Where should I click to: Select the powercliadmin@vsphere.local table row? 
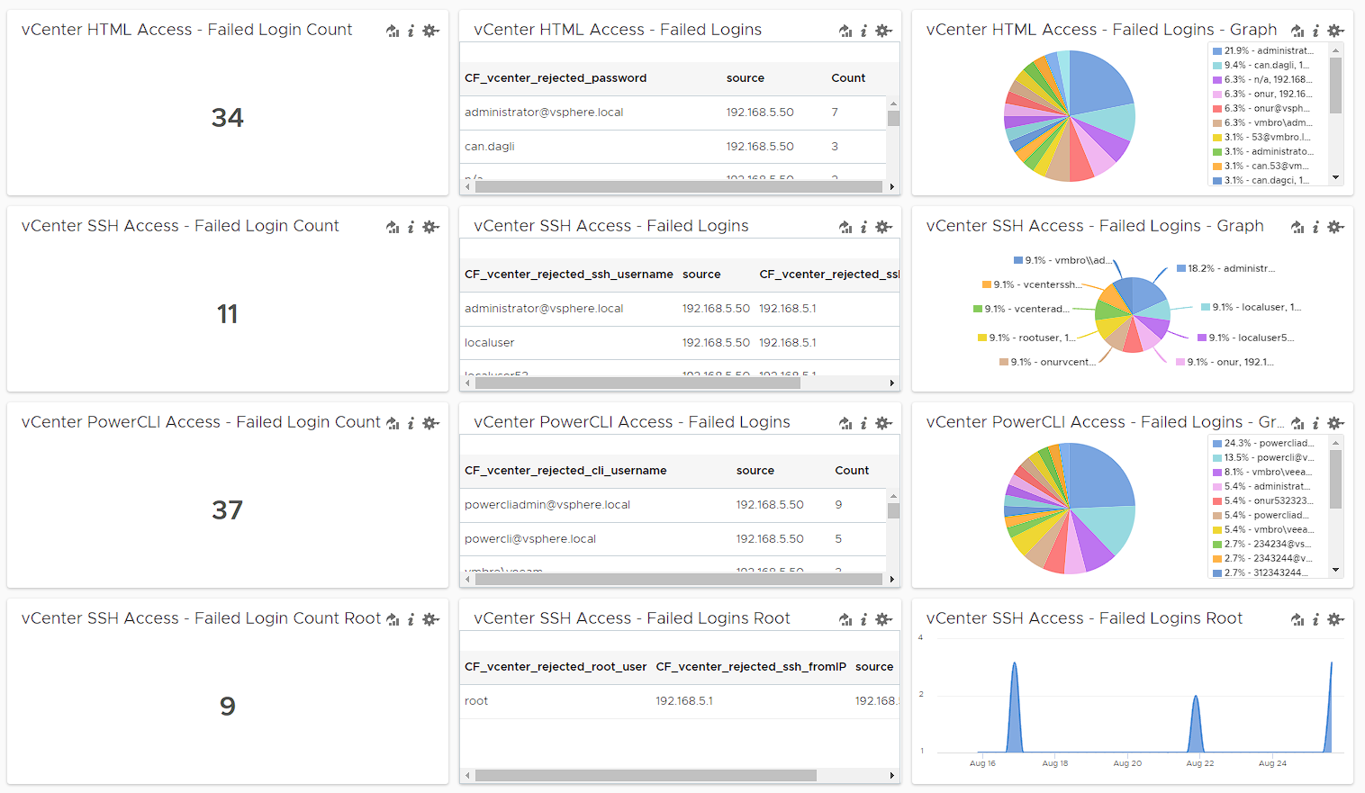(x=547, y=505)
